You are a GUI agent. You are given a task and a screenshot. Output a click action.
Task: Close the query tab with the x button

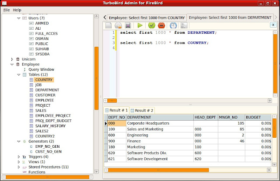[x=273, y=25]
